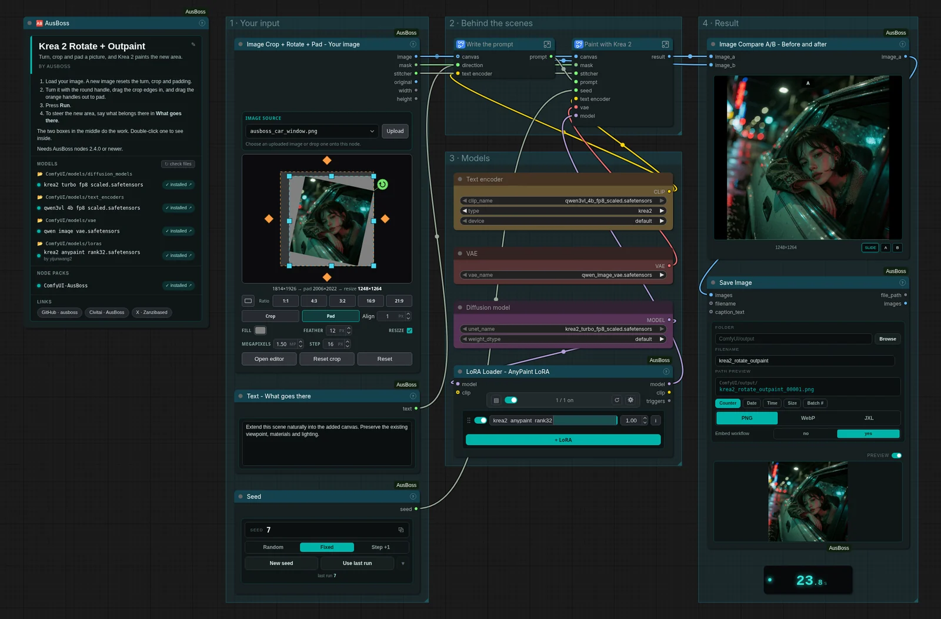Toggle the PREVIEW switch in Save Image
The image size is (941, 619).
pos(896,456)
